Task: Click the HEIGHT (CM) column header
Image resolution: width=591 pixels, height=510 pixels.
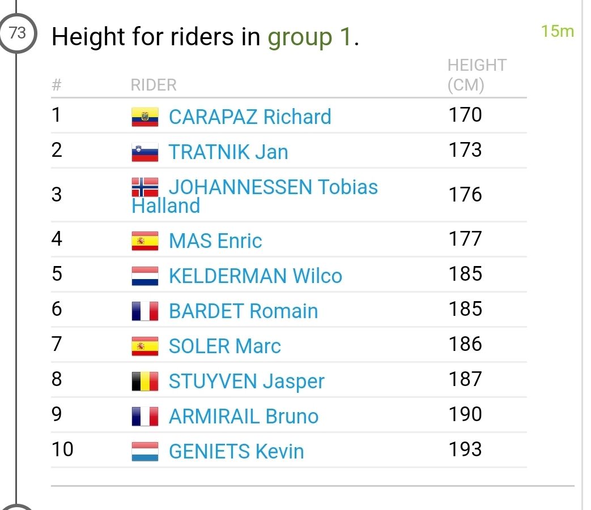Action: [x=477, y=75]
